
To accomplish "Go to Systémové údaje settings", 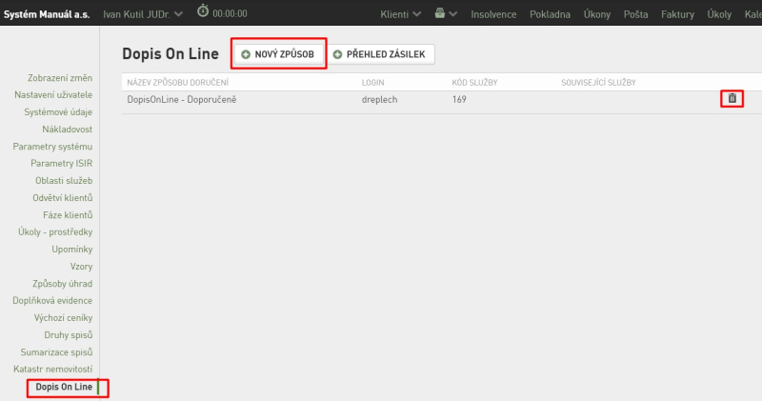I will point(58,112).
